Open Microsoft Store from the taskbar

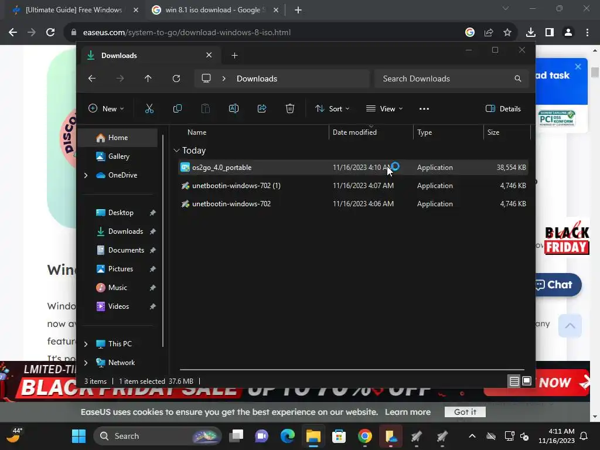pos(339,436)
